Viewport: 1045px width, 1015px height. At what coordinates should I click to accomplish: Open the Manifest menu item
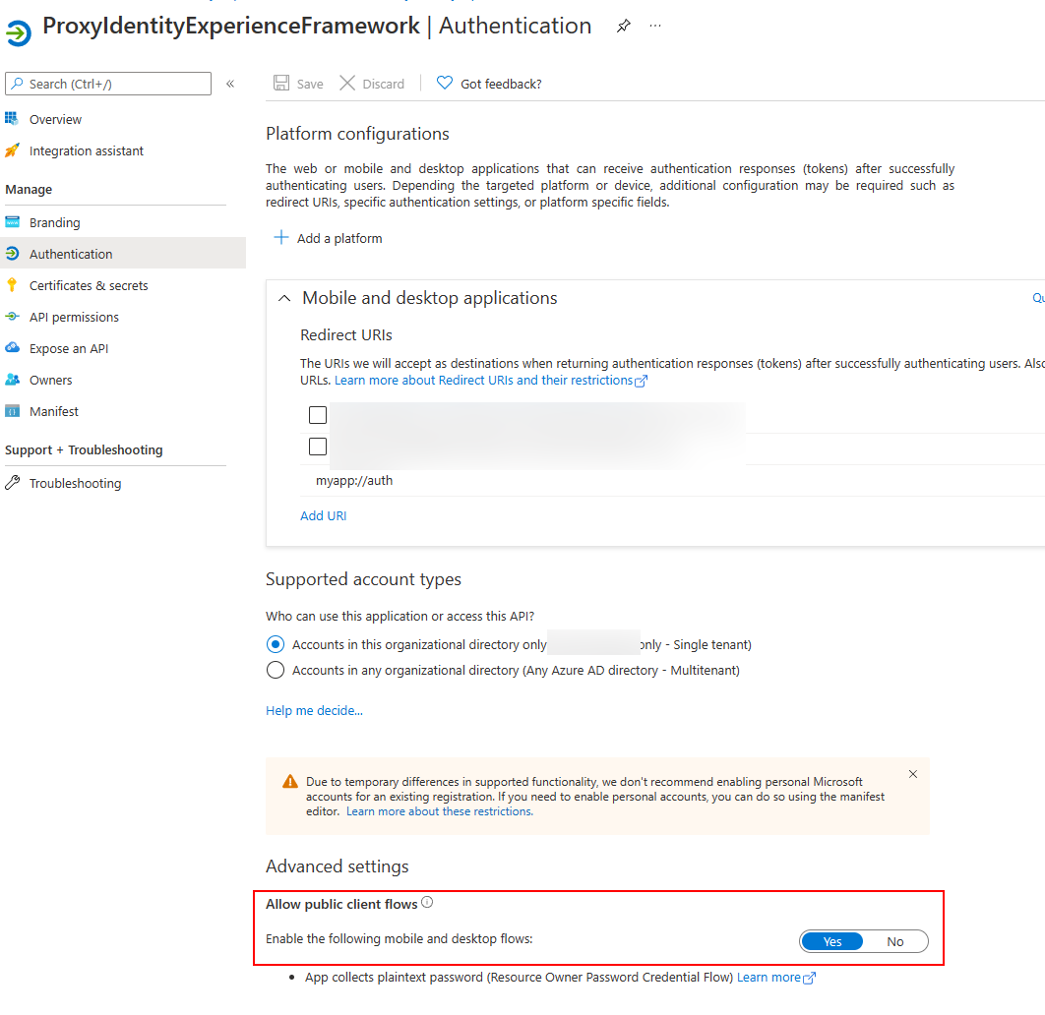[x=54, y=411]
